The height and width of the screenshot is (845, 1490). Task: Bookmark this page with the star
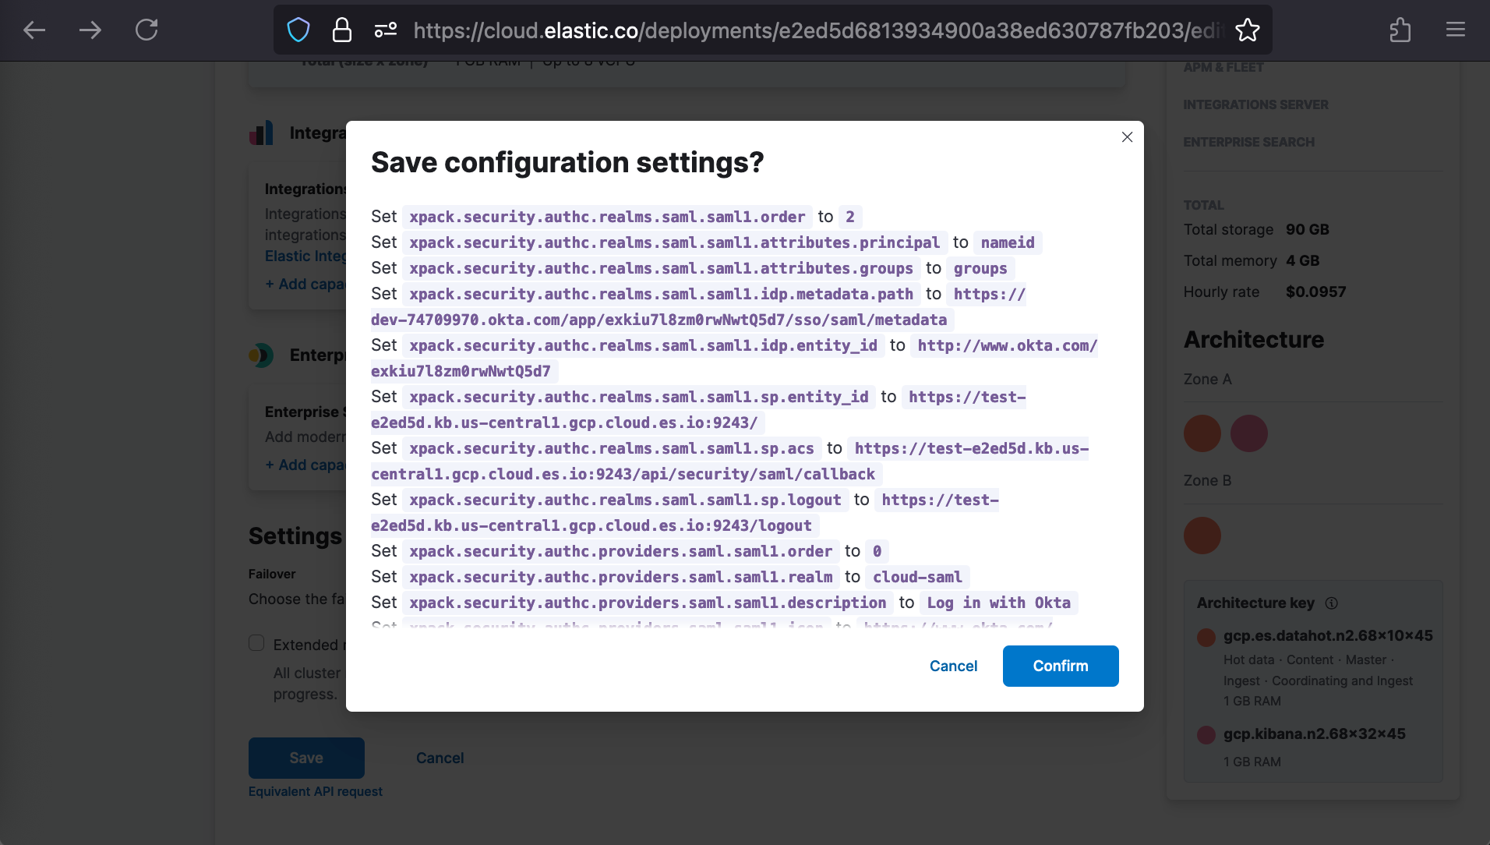point(1248,30)
